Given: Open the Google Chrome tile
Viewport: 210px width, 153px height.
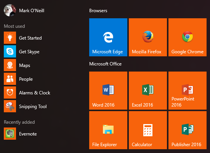Looking at the screenshot, I should tap(188, 37).
